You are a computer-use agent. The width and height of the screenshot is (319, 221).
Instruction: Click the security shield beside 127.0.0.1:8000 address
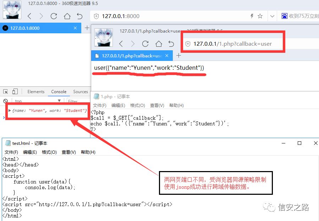pos(96,16)
